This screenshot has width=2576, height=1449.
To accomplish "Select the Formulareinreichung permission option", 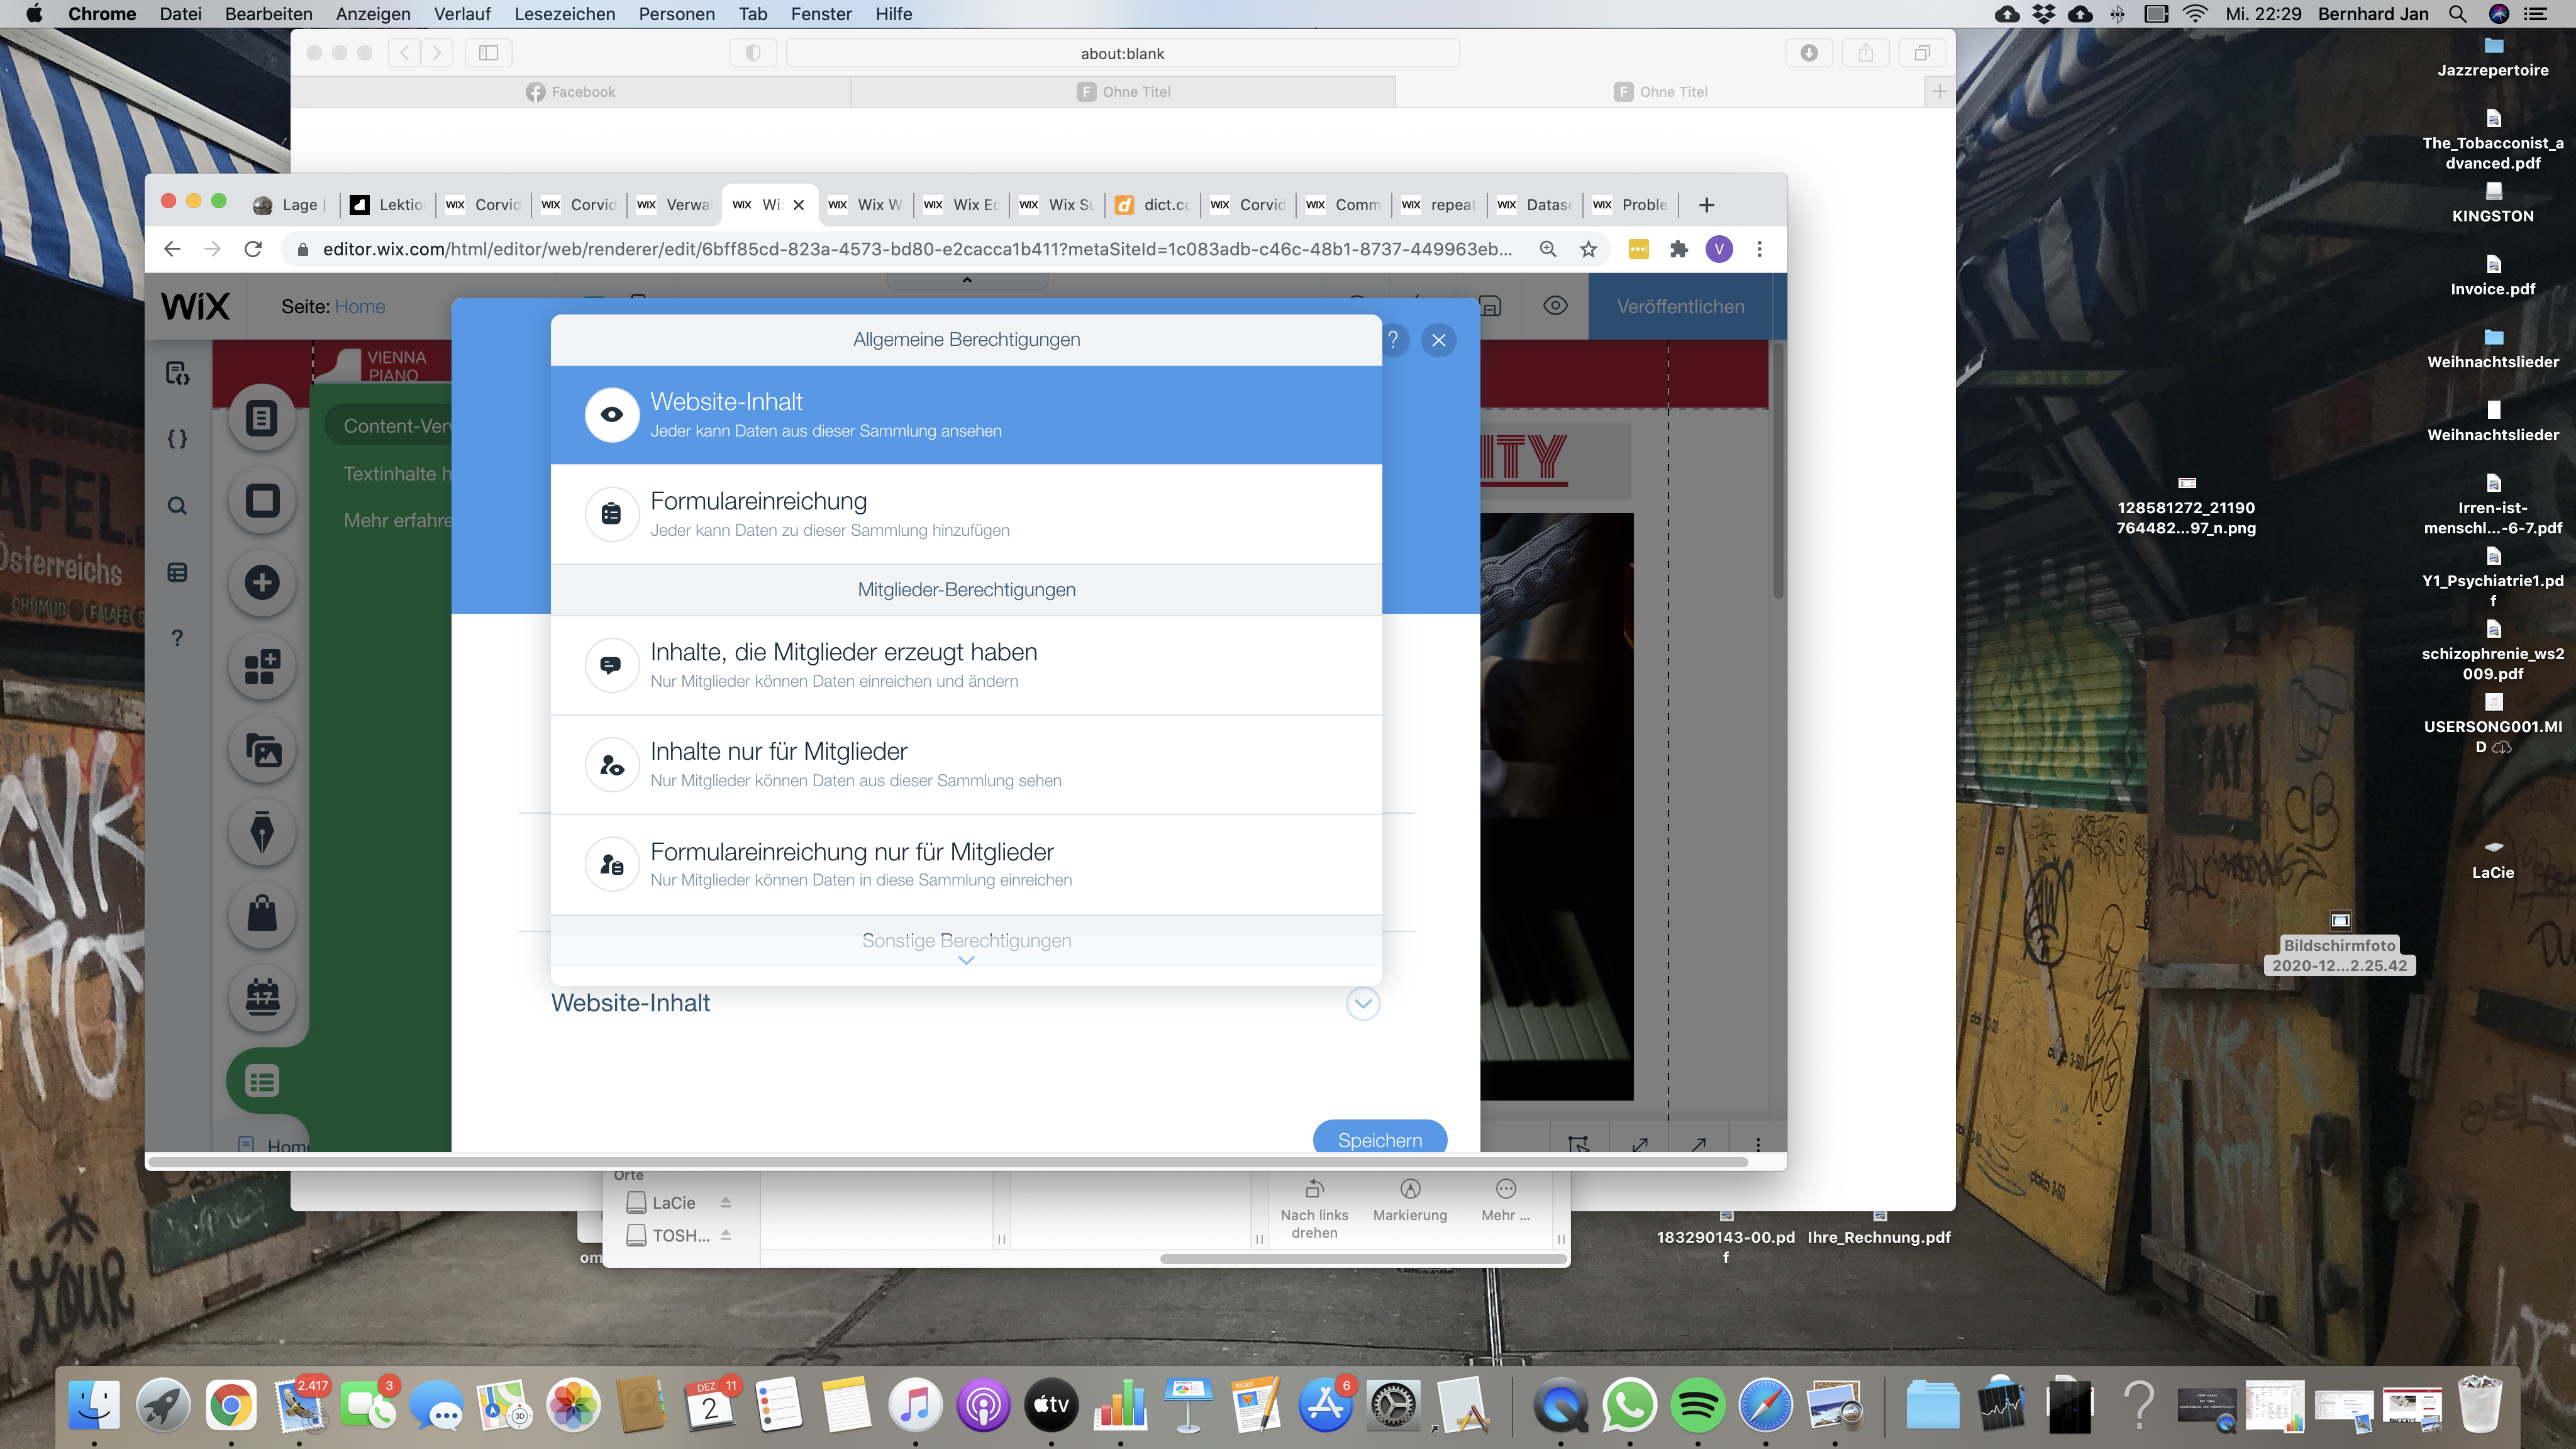I will coord(966,514).
